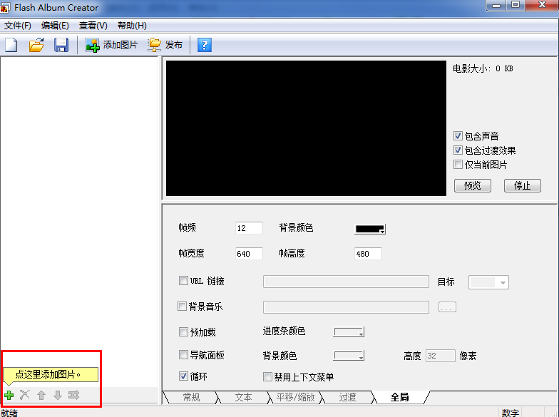
Task: Open 进度条颜色 color picker
Action: click(x=349, y=332)
